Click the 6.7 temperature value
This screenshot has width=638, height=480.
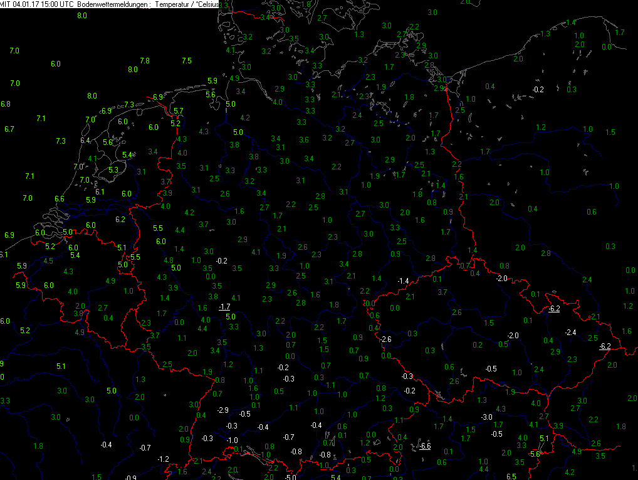point(9,129)
